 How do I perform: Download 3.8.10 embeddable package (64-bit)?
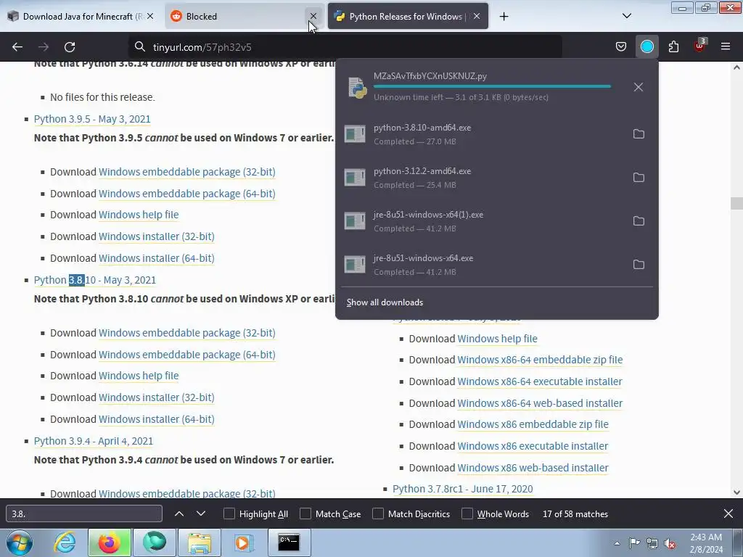(186, 355)
